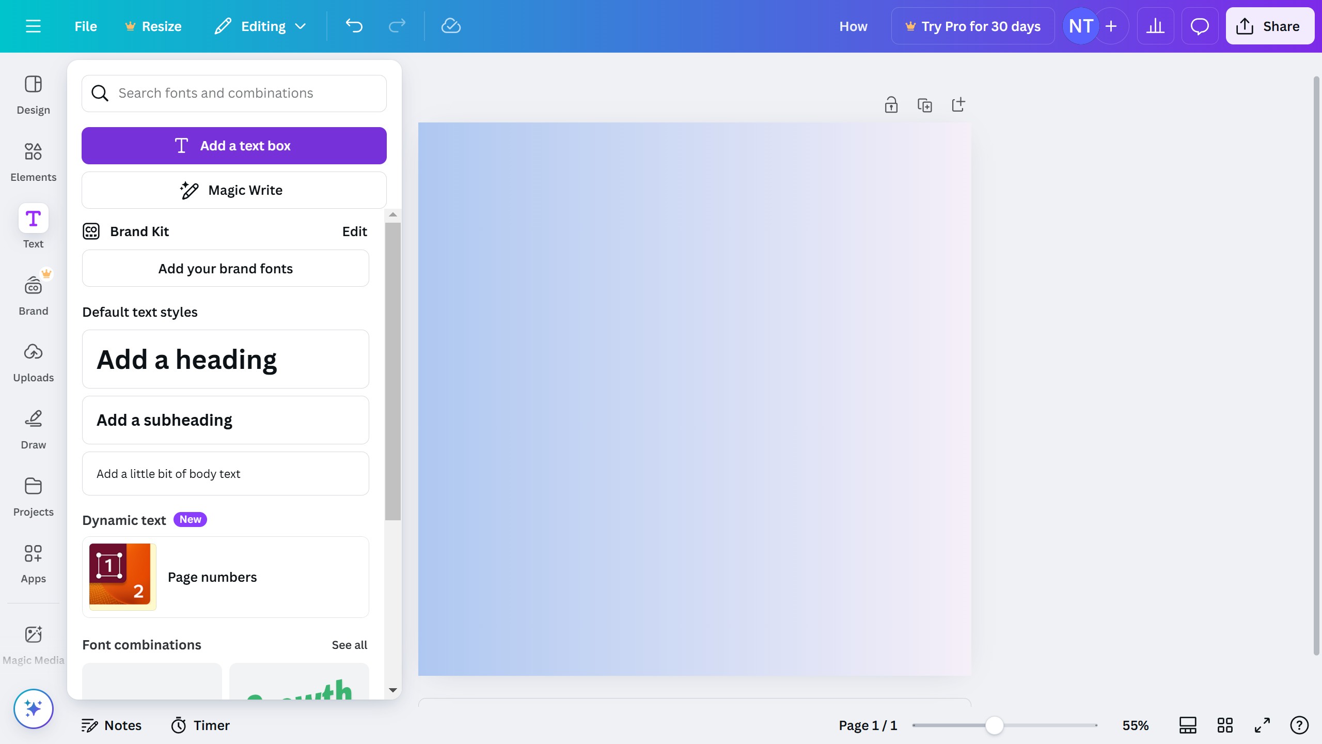Click the duplicate page icon
This screenshot has width=1322, height=744.
point(924,105)
